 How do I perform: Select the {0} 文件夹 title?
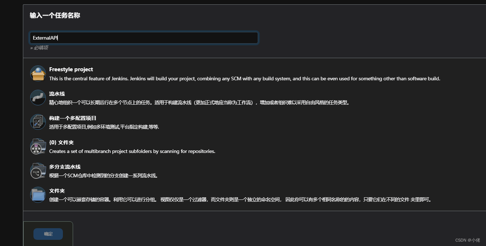tap(61, 142)
